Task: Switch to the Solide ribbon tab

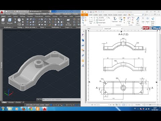Action: tap(9, 16)
